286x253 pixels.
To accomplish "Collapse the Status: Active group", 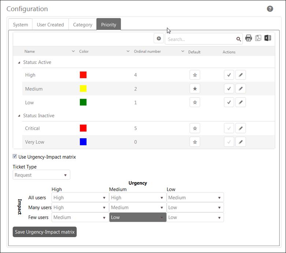I will 19,62.
